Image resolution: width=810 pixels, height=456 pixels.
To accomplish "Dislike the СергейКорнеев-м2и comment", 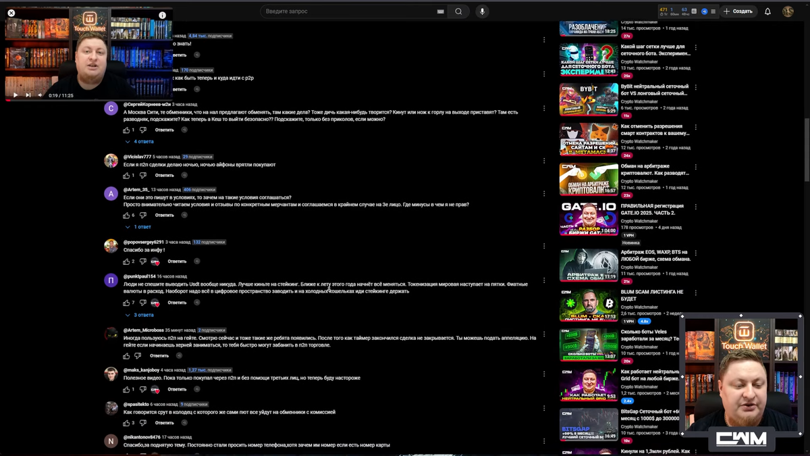I will pyautogui.click(x=144, y=130).
